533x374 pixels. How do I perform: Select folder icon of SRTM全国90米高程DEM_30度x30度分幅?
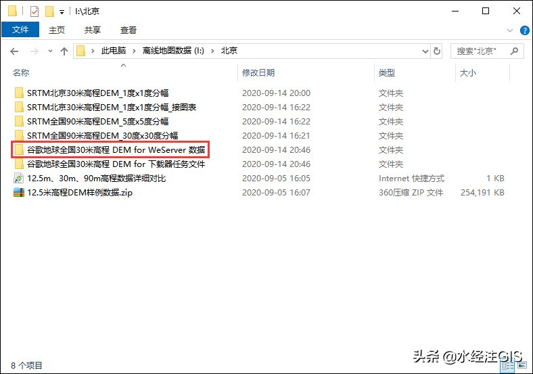tap(19, 136)
